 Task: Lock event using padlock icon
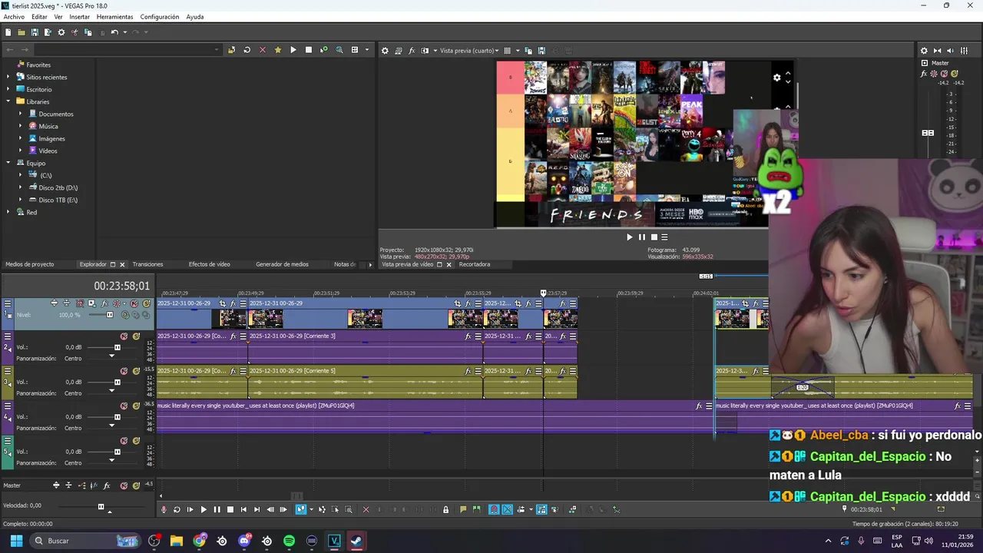click(445, 509)
